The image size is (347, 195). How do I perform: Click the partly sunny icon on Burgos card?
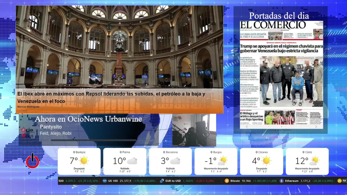click(x=223, y=161)
